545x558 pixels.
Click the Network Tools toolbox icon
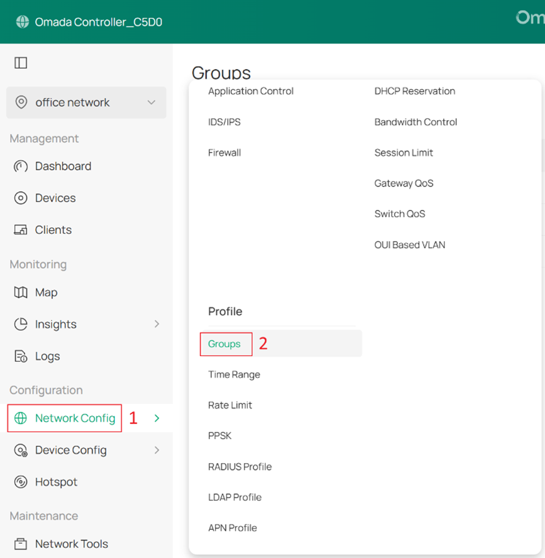(21, 544)
